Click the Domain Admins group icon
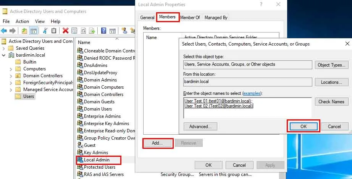Image resolution: width=352 pixels, height=179 pixels. point(80,80)
